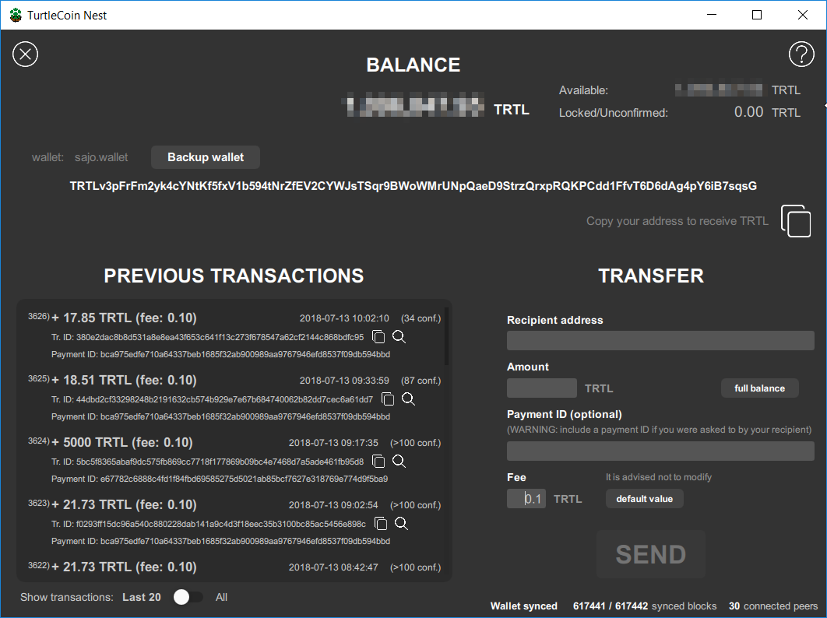
Task: Copy Tr. ID of the 5000 TRTL deposit
Action: 379,461
